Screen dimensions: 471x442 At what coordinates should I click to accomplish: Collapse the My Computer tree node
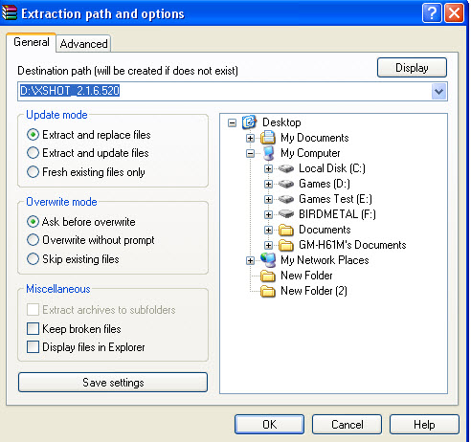point(251,153)
